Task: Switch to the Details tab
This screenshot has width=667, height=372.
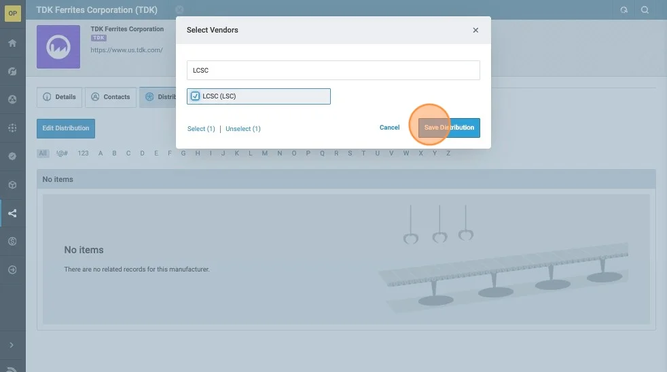Action: [59, 97]
